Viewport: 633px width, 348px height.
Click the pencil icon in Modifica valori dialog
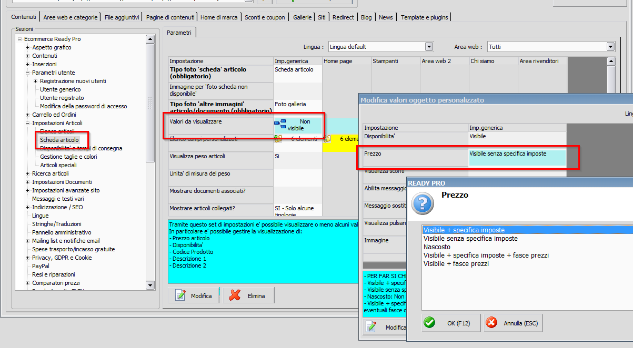[x=372, y=326]
